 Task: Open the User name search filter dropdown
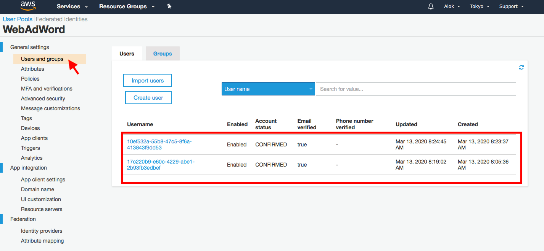[x=268, y=89]
